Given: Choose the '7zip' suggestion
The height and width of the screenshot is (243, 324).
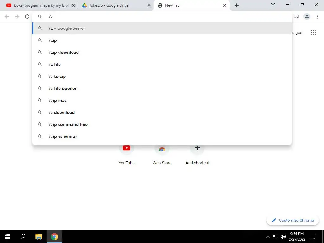Looking at the screenshot, I should click(162, 40).
